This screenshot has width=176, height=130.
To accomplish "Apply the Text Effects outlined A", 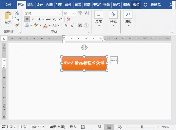I will (x=27, y=26).
